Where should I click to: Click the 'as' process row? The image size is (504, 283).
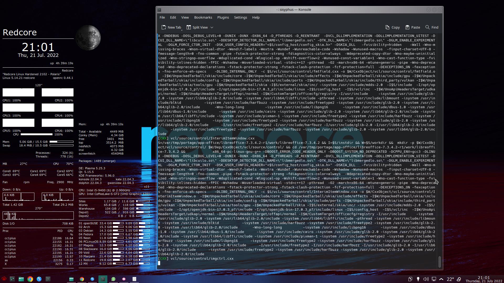39,260
